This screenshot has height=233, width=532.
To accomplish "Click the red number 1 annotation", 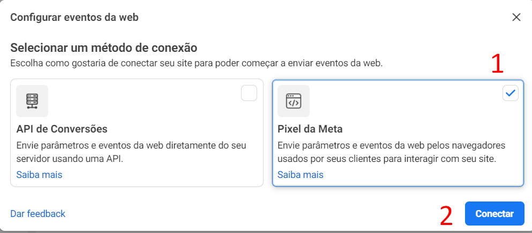I will pyautogui.click(x=497, y=64).
